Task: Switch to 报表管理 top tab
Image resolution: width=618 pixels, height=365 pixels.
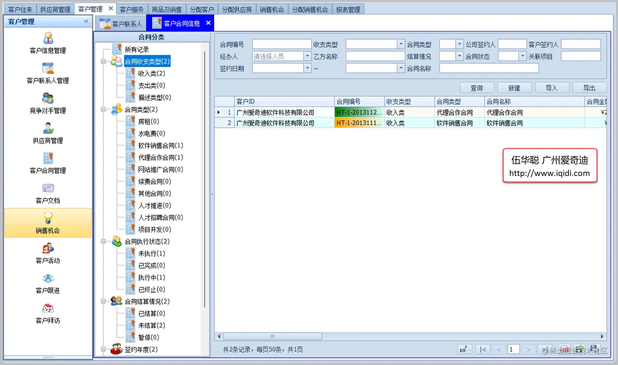Action: pos(348,9)
